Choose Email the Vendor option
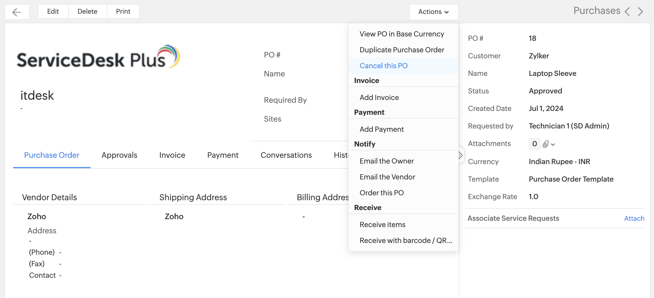The width and height of the screenshot is (654, 298). point(387,177)
